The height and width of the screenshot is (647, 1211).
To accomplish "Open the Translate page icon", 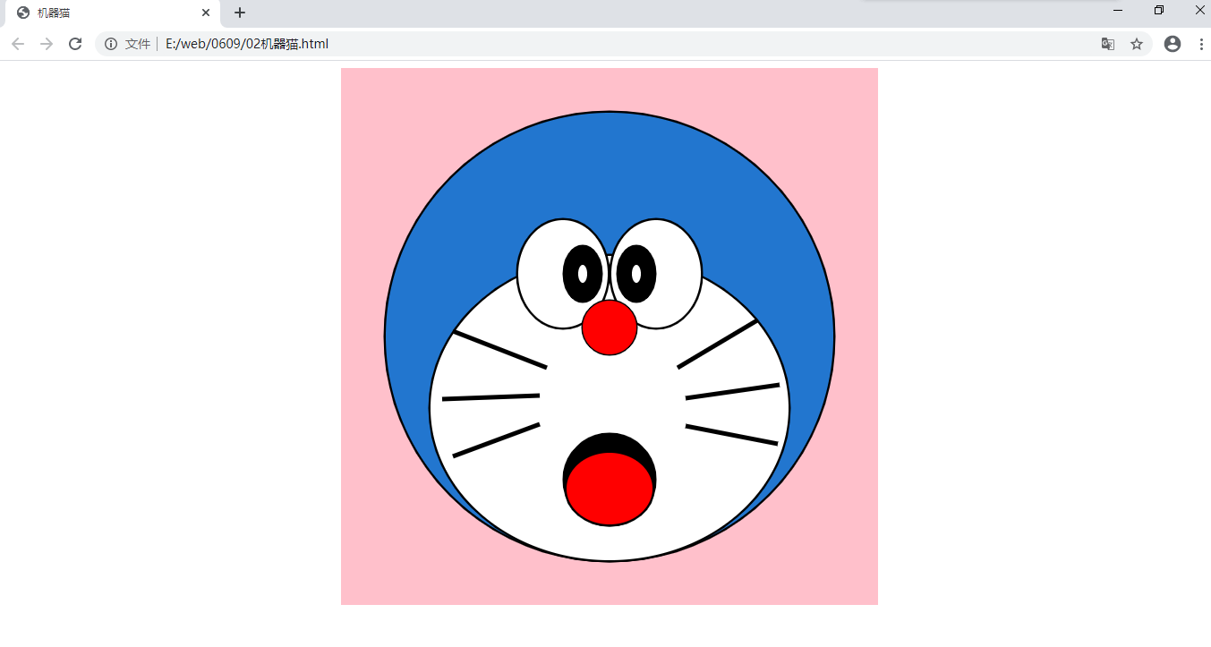I will (1108, 44).
